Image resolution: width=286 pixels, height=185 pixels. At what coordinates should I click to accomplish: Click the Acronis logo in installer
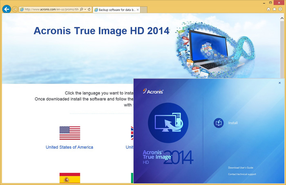tap(153, 91)
